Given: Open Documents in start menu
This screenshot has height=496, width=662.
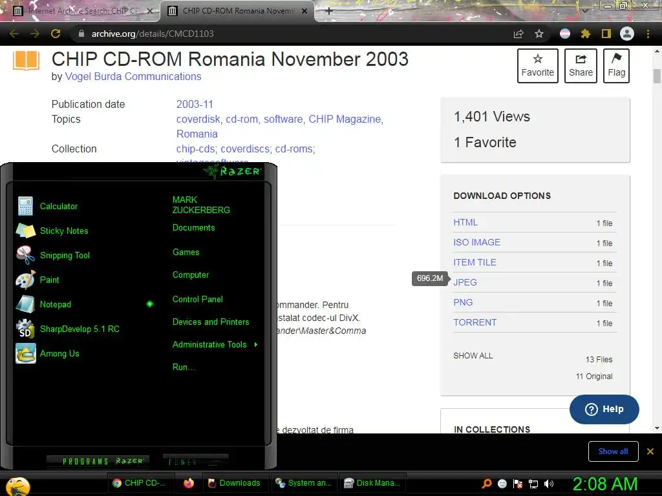Looking at the screenshot, I should pyautogui.click(x=194, y=228).
